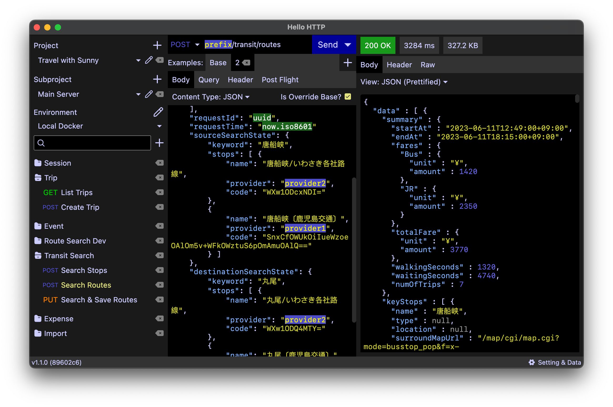Click the request body scrollbar
The width and height of the screenshot is (613, 407).
(354, 250)
